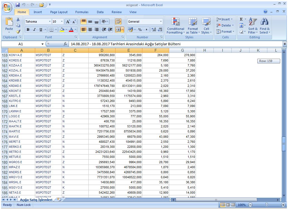Toggle Underline formatting
Image resolution: width=288 pixels, height=209 pixels.
41,29
